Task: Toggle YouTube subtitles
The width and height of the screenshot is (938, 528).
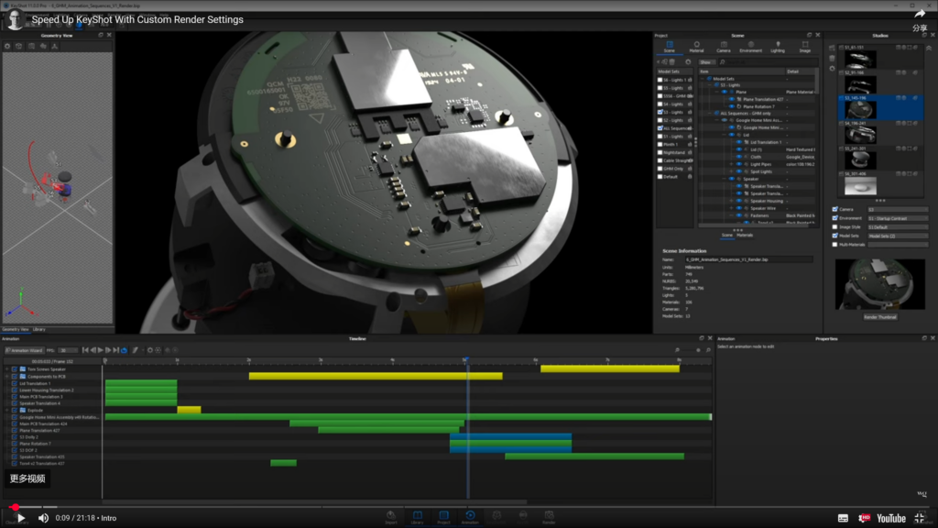Action: (x=843, y=519)
